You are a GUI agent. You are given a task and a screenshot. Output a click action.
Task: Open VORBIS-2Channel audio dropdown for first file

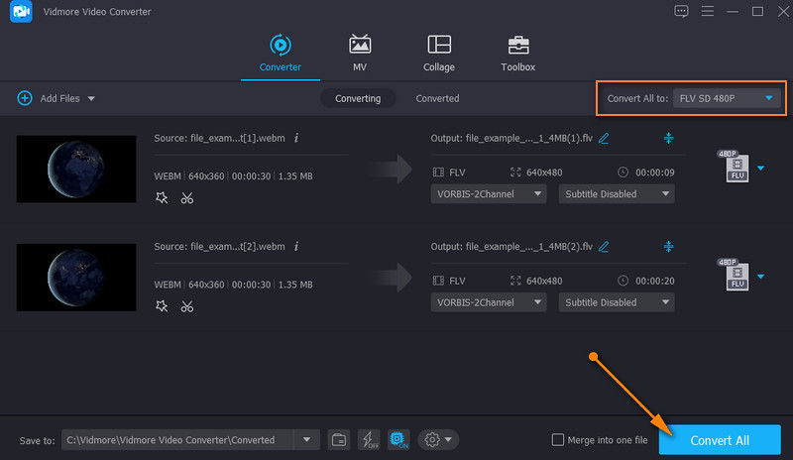pyautogui.click(x=489, y=194)
